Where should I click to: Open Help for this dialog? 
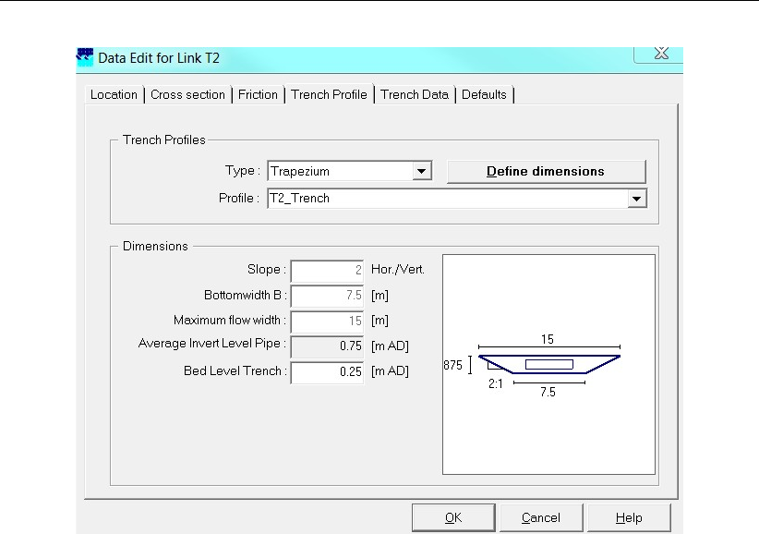[x=629, y=517]
